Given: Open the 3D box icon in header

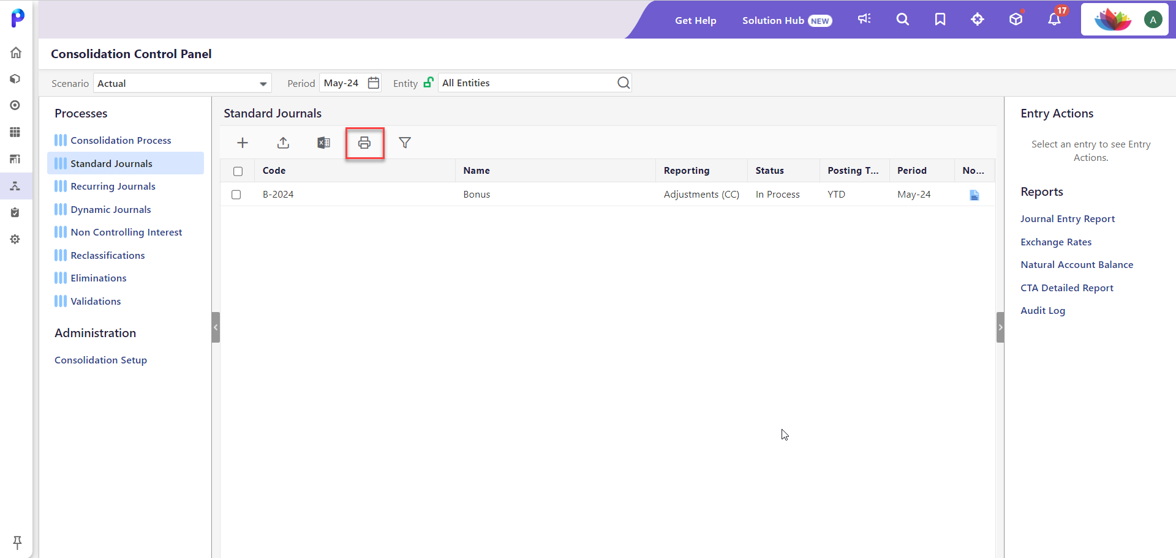Looking at the screenshot, I should point(1016,19).
